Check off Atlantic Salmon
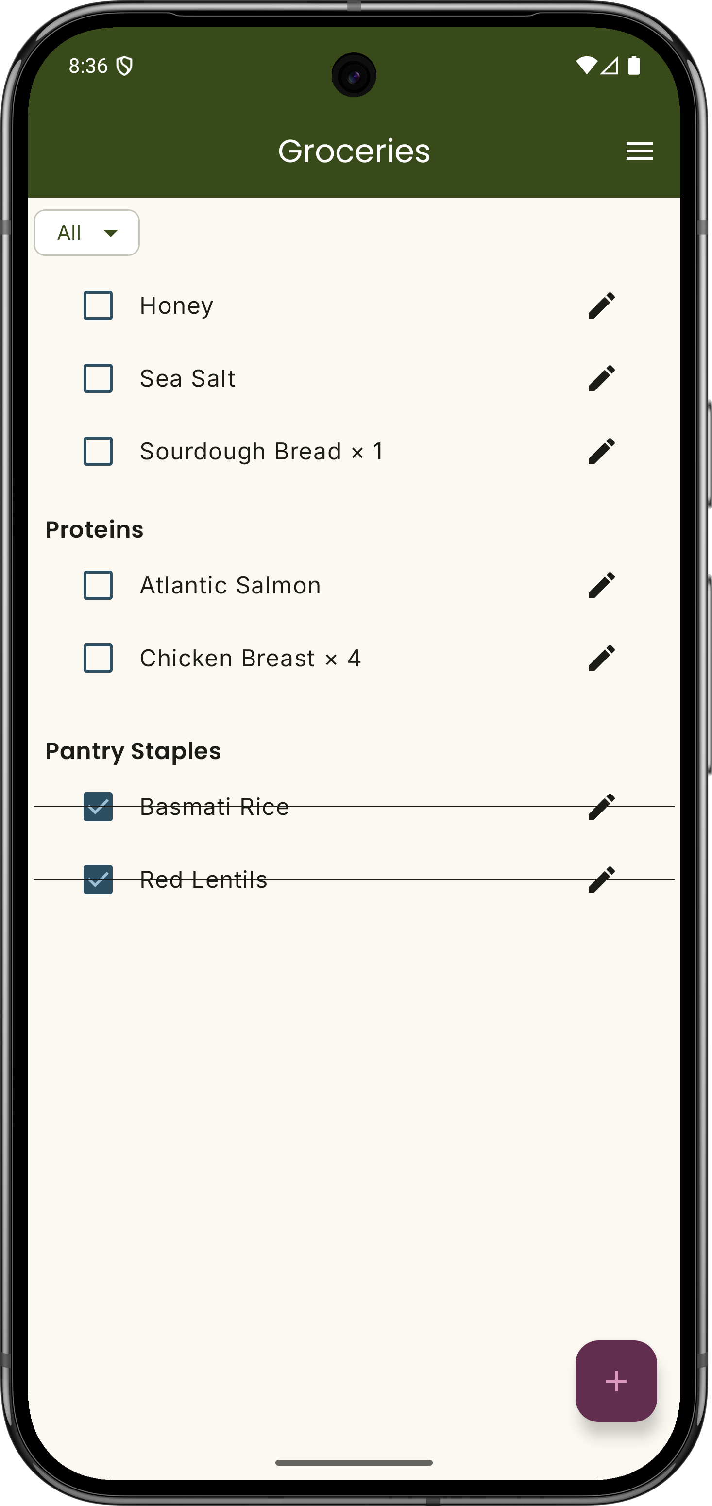 pyautogui.click(x=98, y=585)
